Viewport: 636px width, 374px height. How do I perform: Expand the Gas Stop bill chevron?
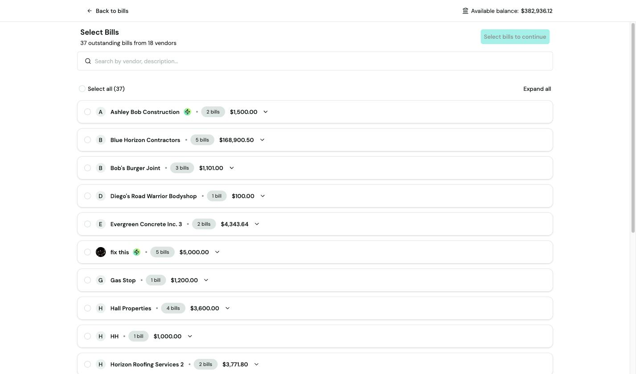tap(206, 280)
